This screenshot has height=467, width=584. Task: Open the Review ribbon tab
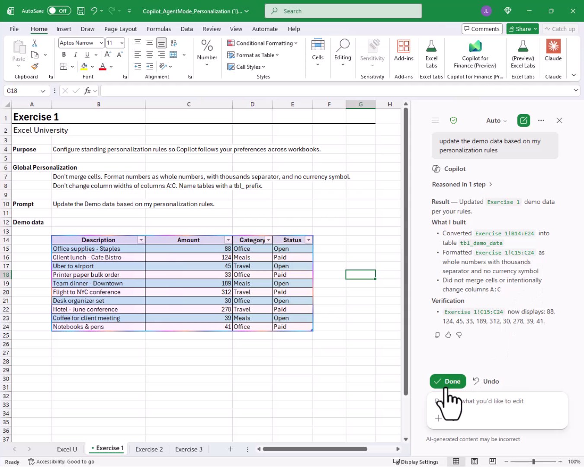212,29
